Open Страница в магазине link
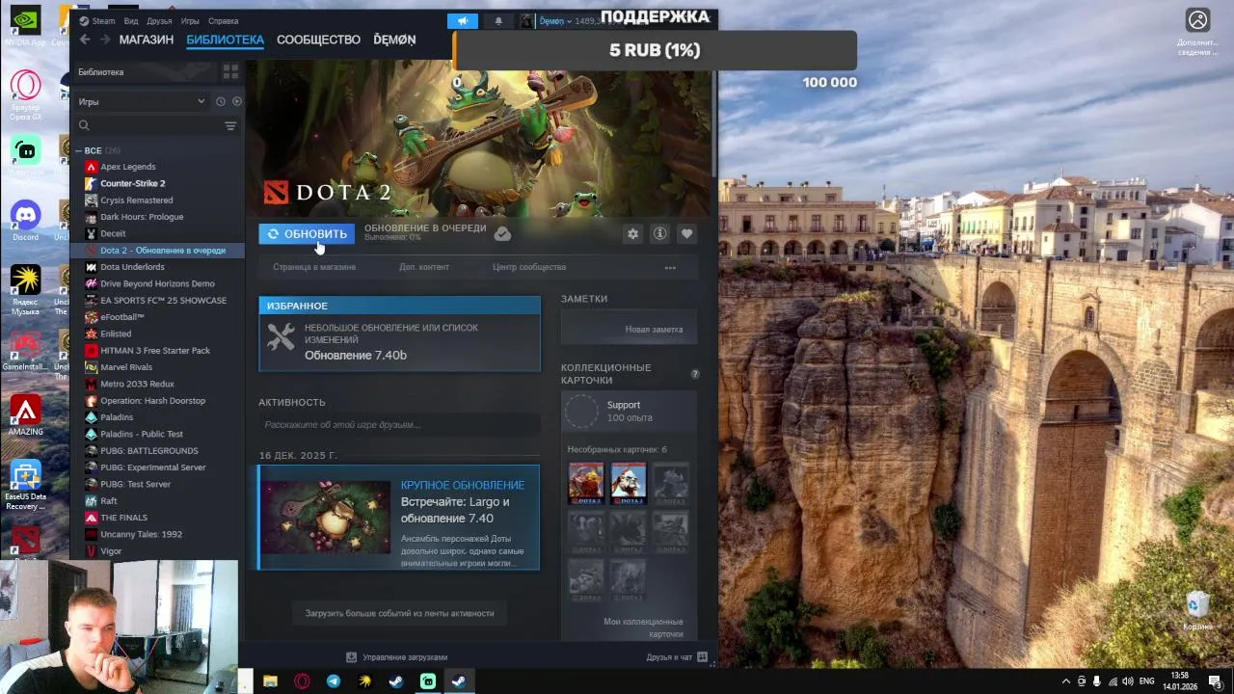Viewport: 1234px width, 694px height. [314, 267]
